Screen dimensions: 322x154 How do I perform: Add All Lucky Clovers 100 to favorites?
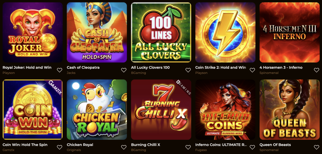[x=188, y=70]
